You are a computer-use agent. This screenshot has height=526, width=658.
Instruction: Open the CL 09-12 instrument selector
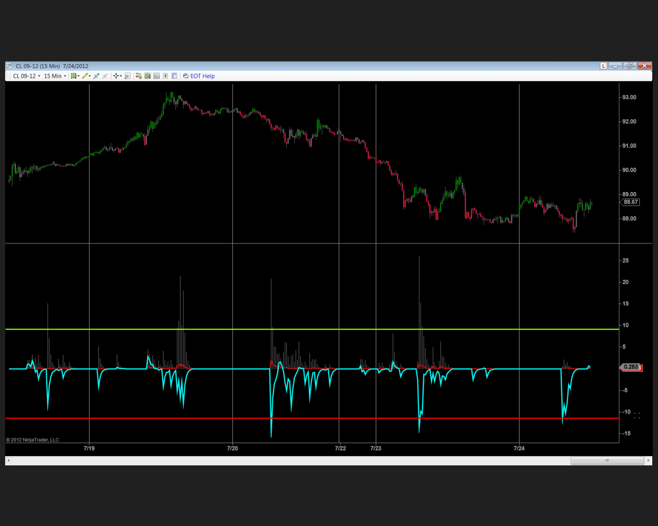click(x=27, y=76)
